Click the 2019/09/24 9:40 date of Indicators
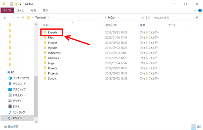The width and height of the screenshot is (203, 130). click(x=115, y=53)
